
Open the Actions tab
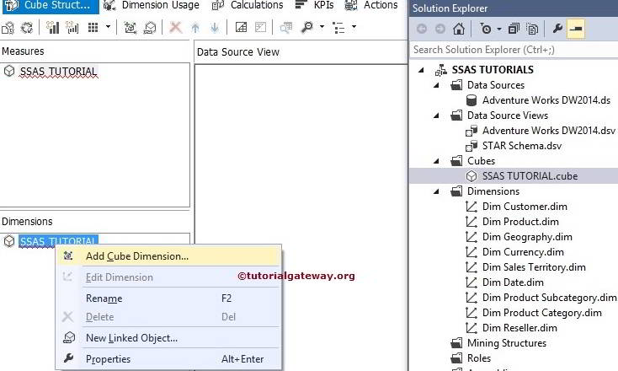(x=371, y=5)
